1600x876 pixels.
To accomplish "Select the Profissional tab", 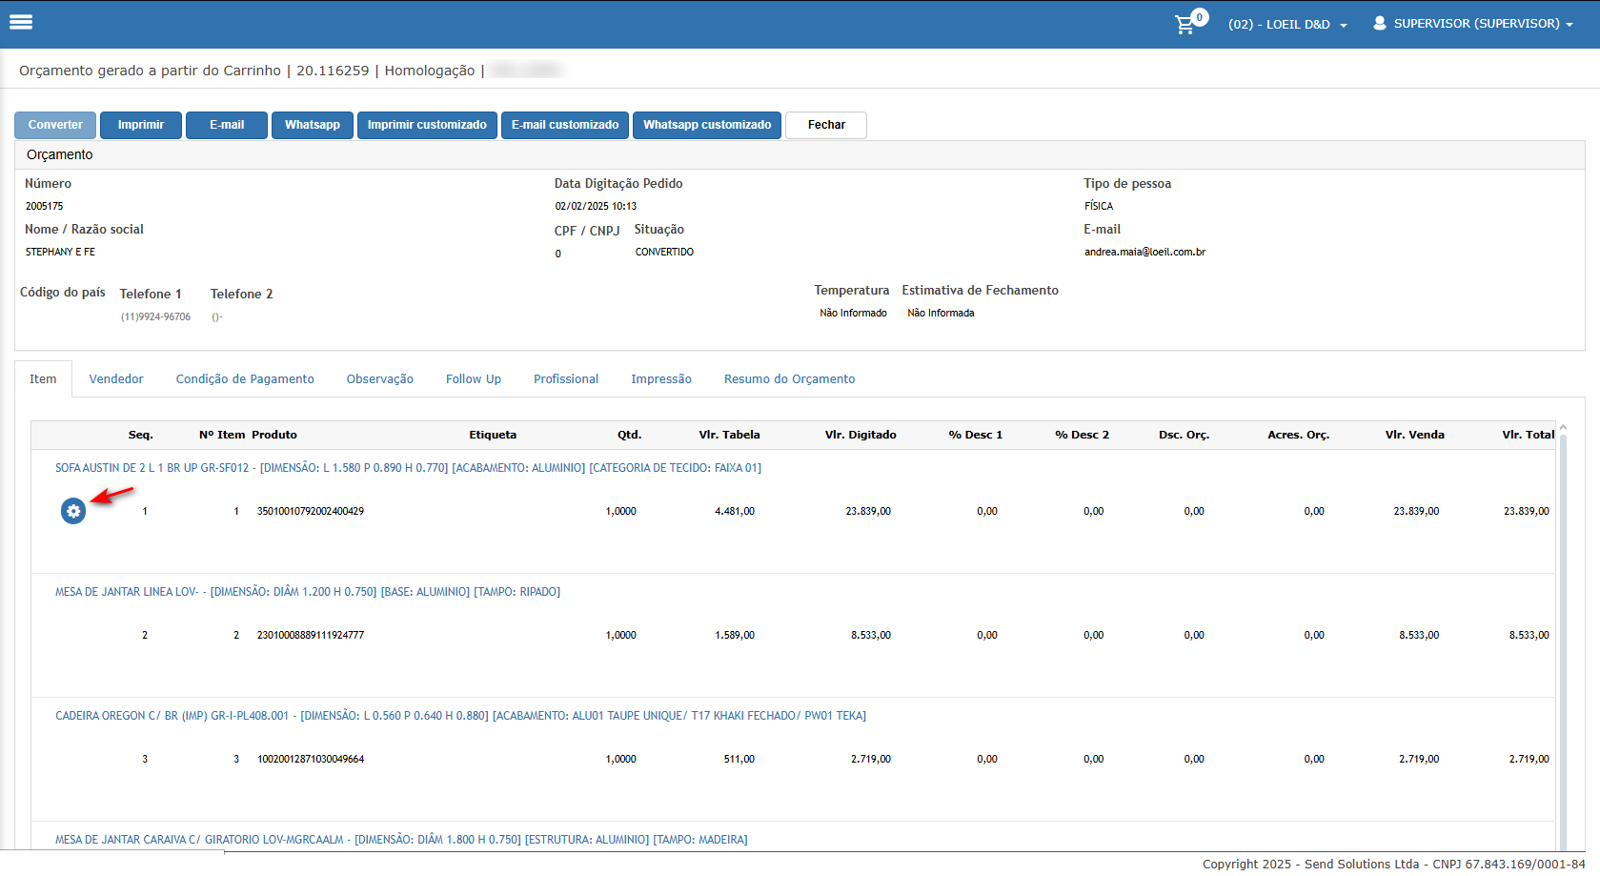I will pyautogui.click(x=566, y=378).
